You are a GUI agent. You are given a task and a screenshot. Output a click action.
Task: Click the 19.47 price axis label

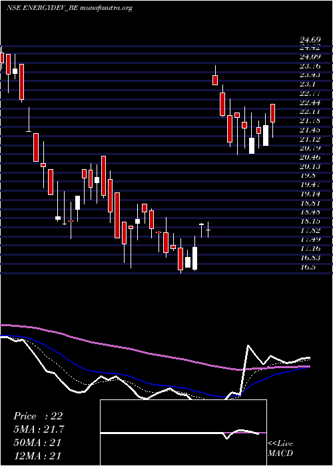(x=310, y=185)
